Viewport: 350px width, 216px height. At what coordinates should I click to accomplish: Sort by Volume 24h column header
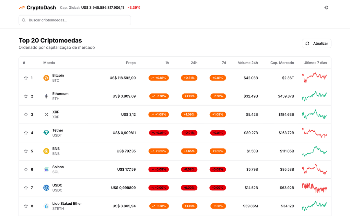coord(248,63)
